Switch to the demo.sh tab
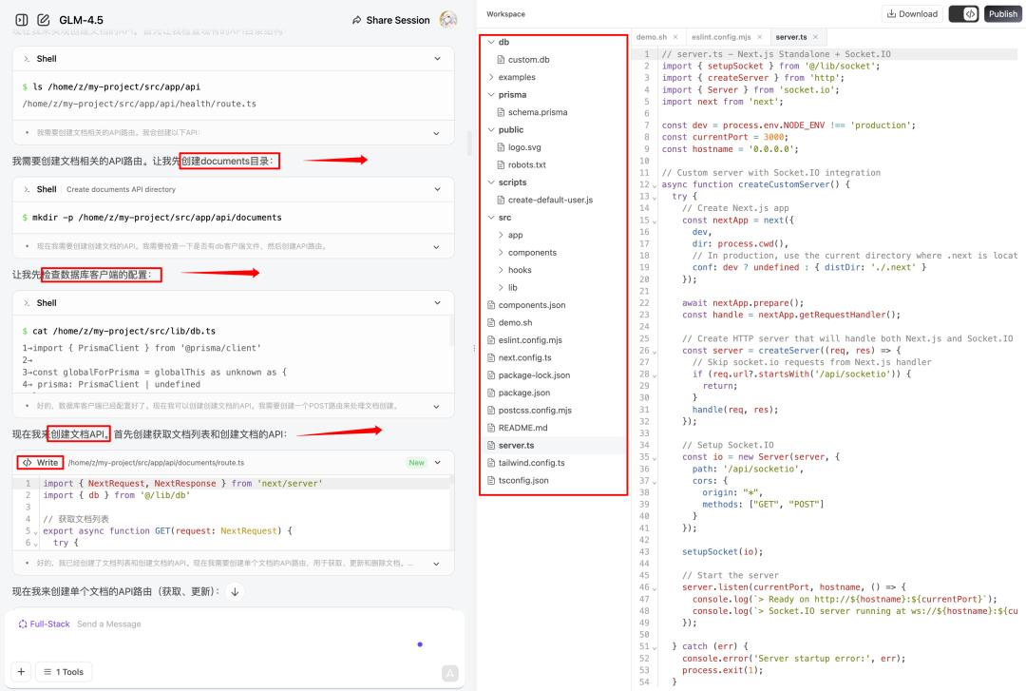This screenshot has height=691, width=1026. [651, 37]
